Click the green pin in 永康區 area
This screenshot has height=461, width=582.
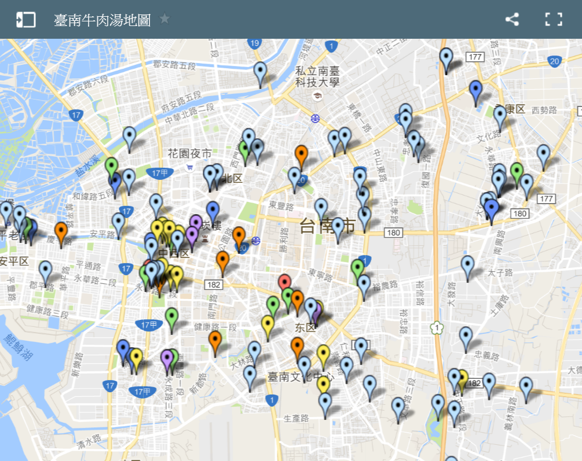(517, 172)
